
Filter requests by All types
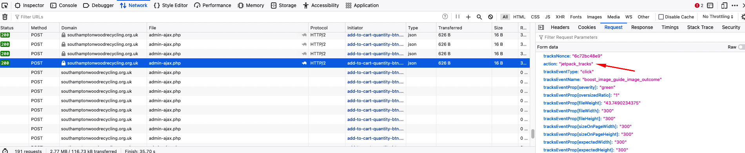click(505, 17)
